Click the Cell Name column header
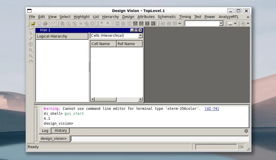Screen dimensions: 276x160 103,44
